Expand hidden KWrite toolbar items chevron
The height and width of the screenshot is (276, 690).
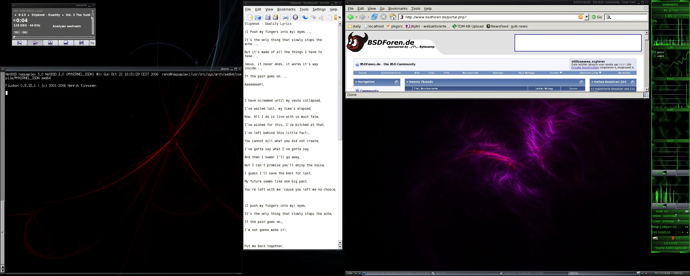340,17
